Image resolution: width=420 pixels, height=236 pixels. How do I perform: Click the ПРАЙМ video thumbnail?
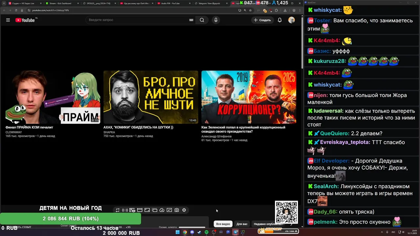[x=53, y=97]
